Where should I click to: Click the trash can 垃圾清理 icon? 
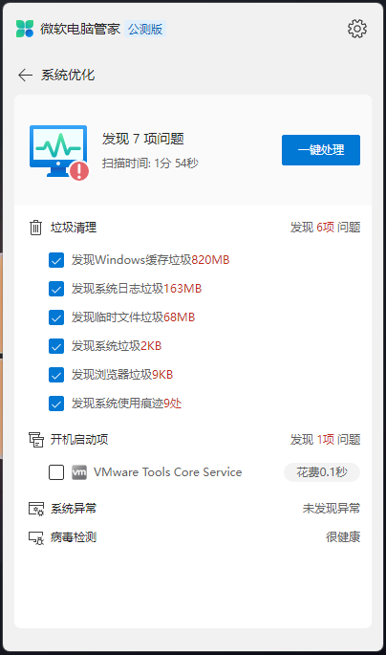point(36,228)
